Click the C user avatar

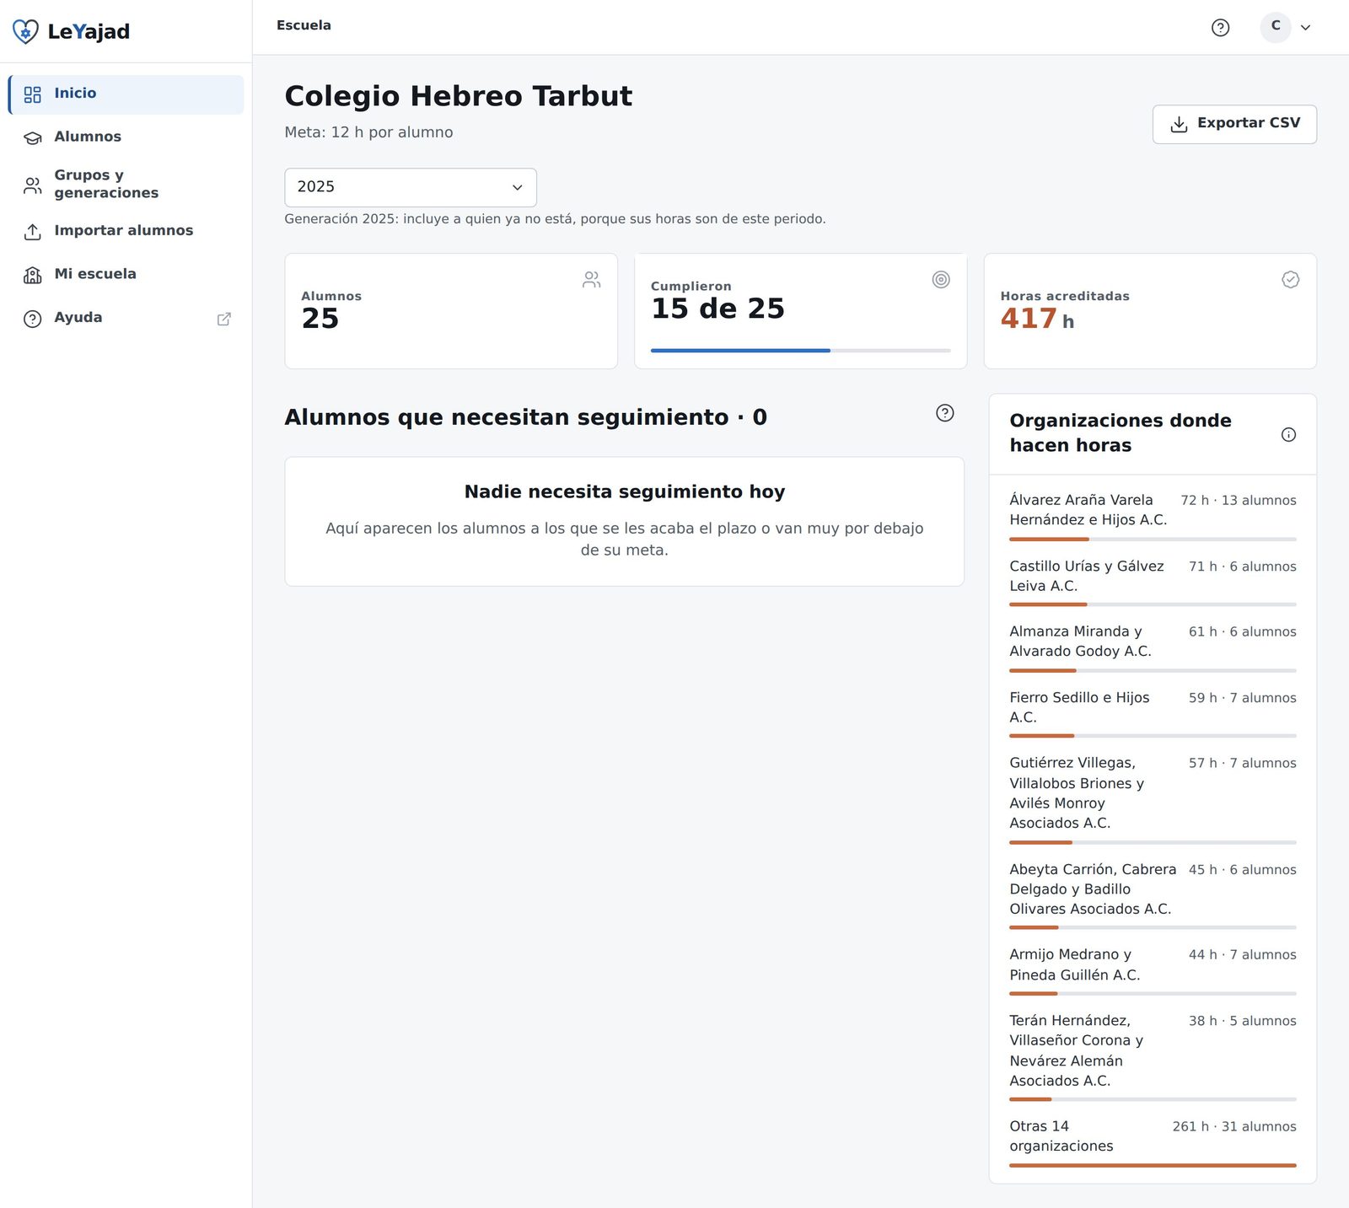click(1276, 27)
